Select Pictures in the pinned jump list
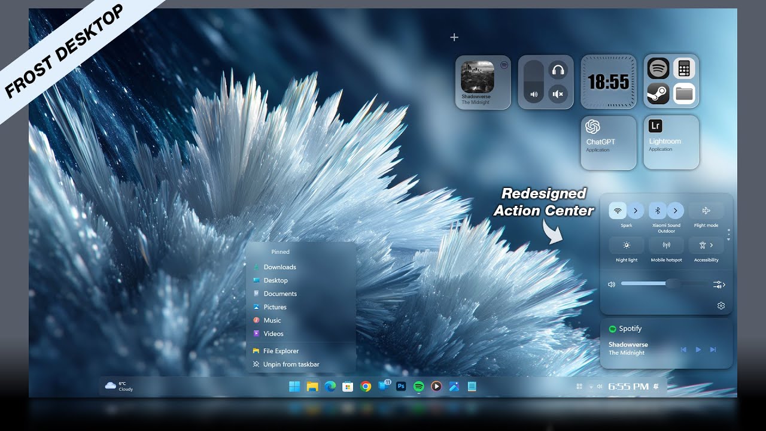This screenshot has width=766, height=431. 301,307
